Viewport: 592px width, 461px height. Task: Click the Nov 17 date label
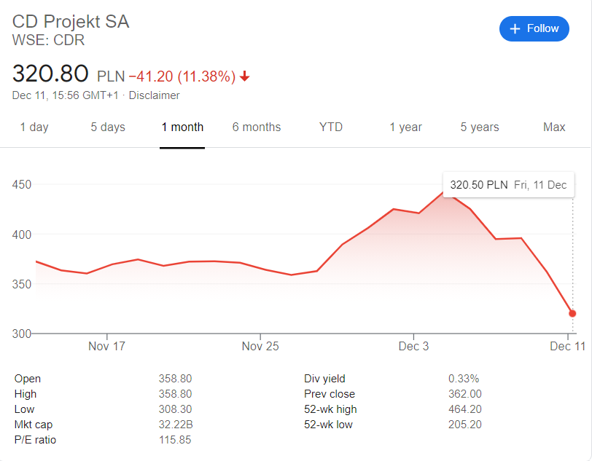[106, 346]
